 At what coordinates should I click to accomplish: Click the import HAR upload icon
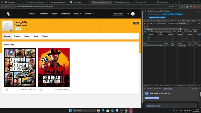tap(145, 26)
